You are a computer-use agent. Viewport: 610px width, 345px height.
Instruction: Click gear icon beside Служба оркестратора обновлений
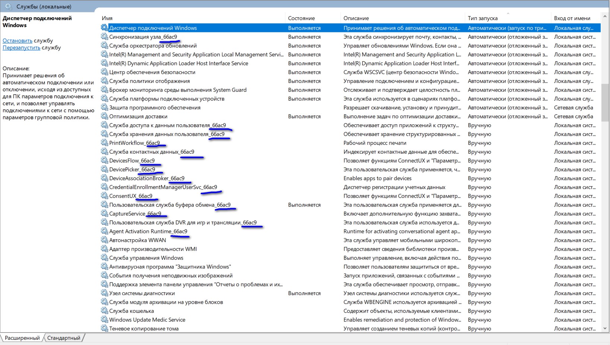[104, 45]
